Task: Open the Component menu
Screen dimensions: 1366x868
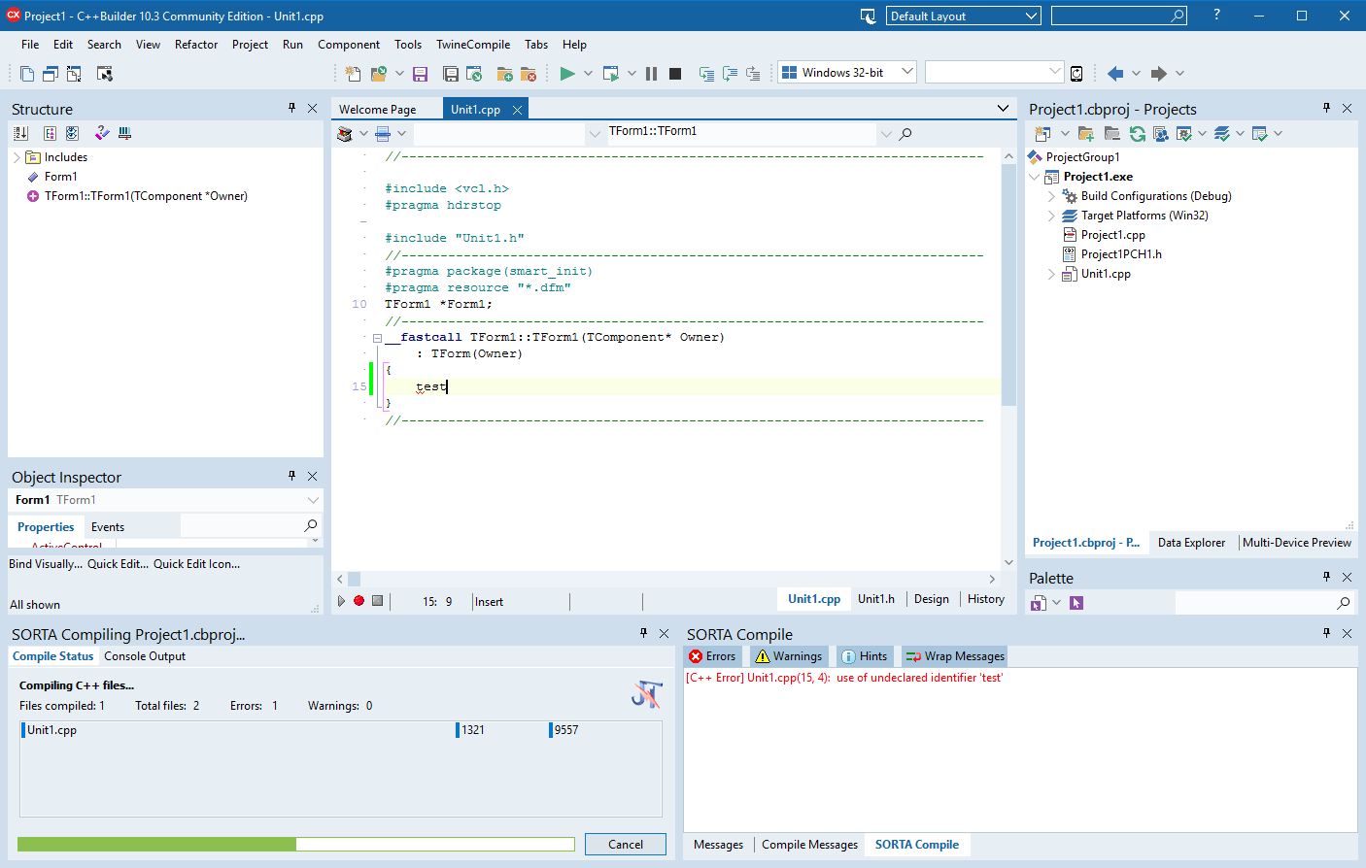Action: pyautogui.click(x=349, y=45)
